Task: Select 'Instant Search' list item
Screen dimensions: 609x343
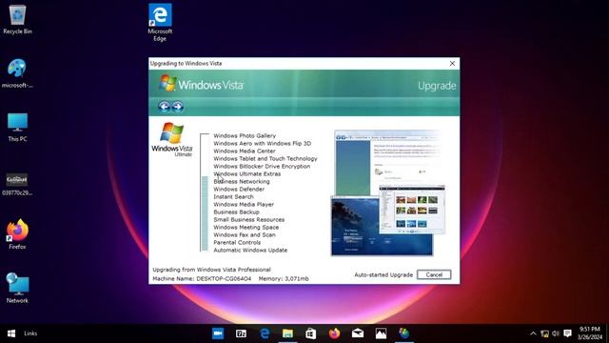Action: click(x=233, y=197)
